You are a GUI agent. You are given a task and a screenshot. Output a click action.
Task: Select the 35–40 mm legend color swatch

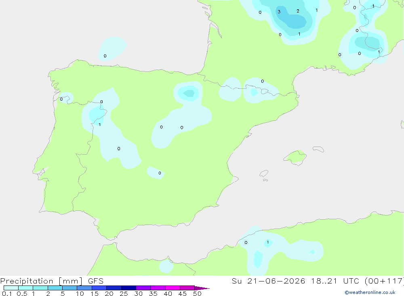(158, 288)
